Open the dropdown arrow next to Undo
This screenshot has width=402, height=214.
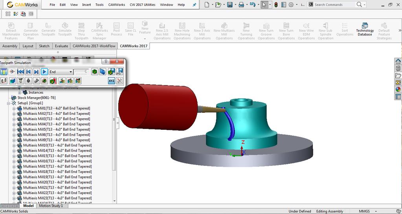[x=258, y=5]
